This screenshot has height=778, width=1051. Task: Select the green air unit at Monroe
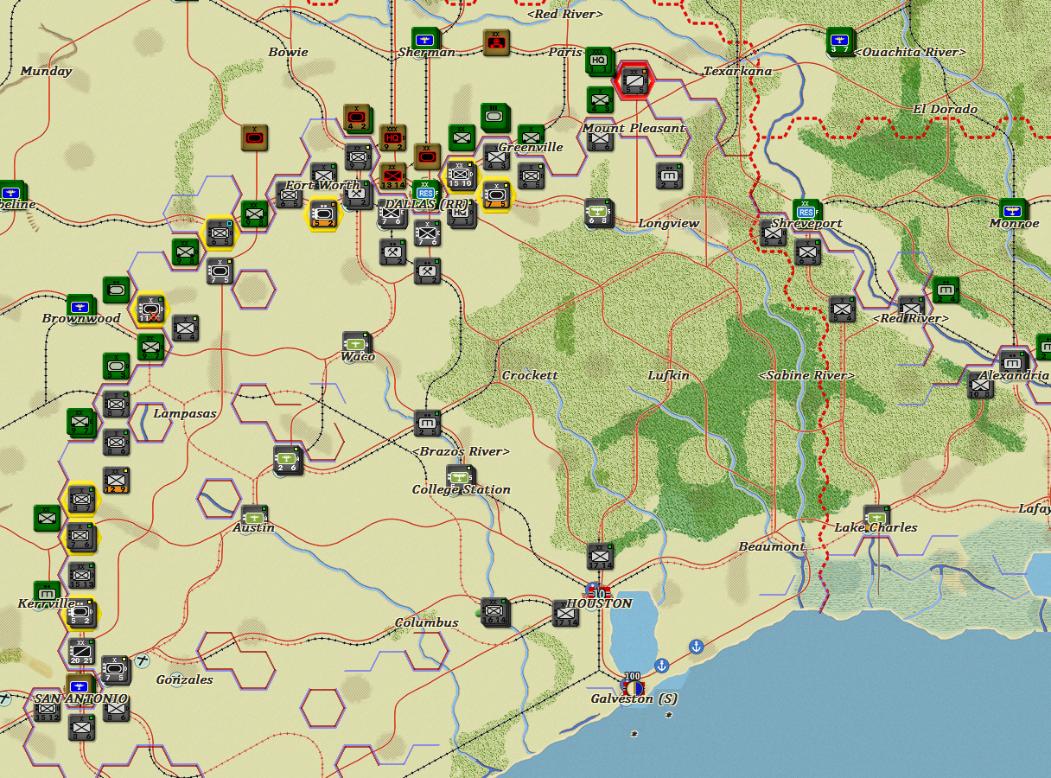coord(1012,210)
